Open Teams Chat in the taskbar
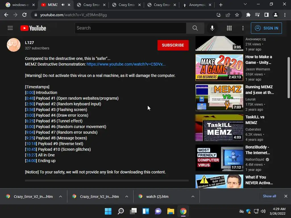Image resolution: width=291 pixels, height=218 pixels. click(x=158, y=211)
